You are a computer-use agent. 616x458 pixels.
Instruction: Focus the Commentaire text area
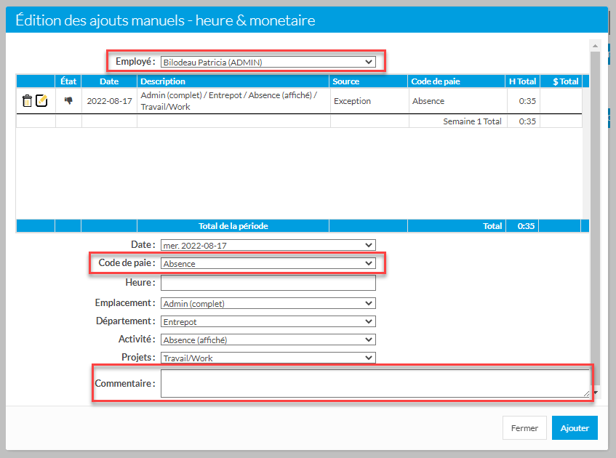[375, 383]
